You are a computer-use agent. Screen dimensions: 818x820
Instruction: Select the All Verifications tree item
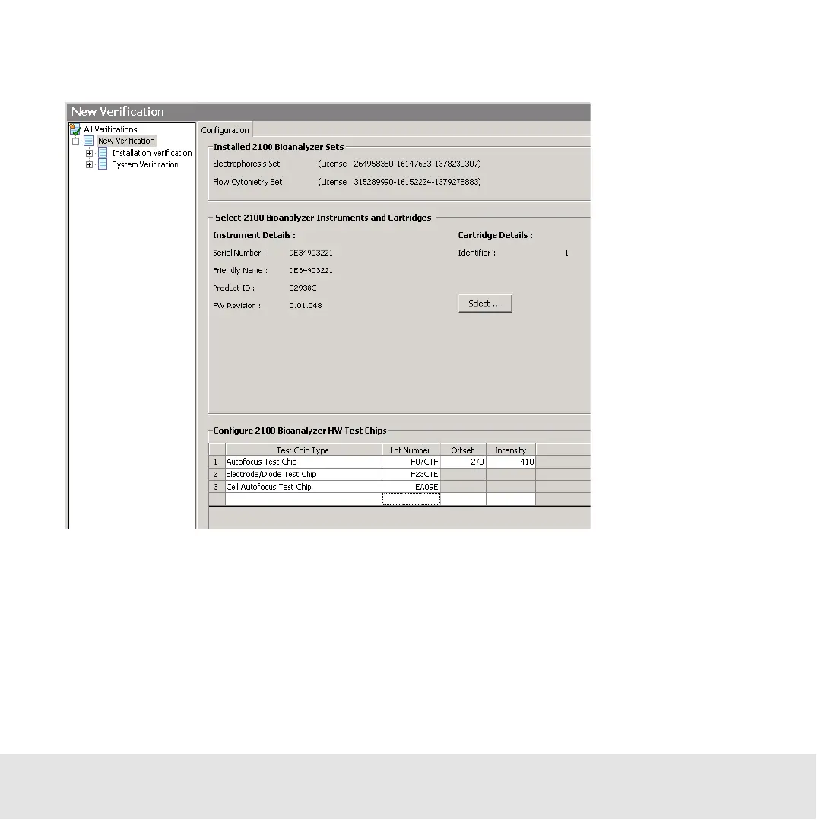coord(110,129)
